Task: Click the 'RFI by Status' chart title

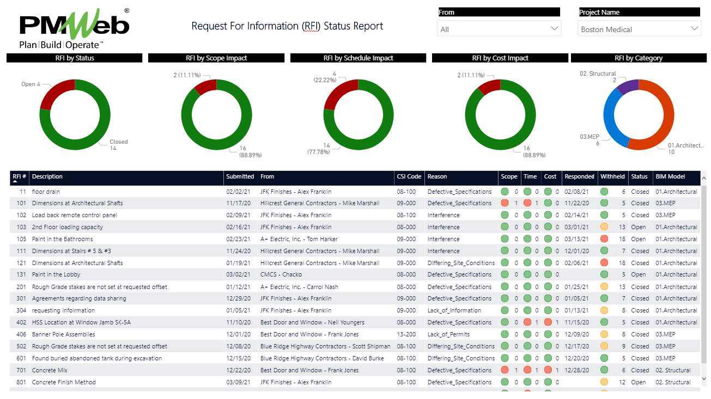Action: point(75,58)
